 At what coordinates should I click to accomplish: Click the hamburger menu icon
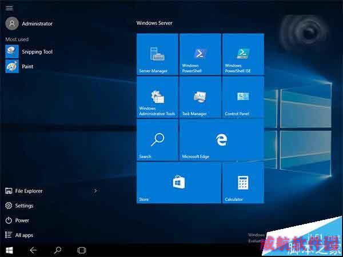click(9, 8)
